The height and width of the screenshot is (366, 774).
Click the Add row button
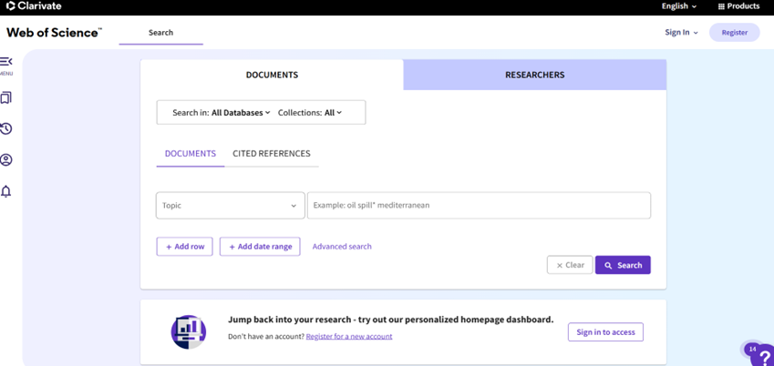(x=185, y=247)
